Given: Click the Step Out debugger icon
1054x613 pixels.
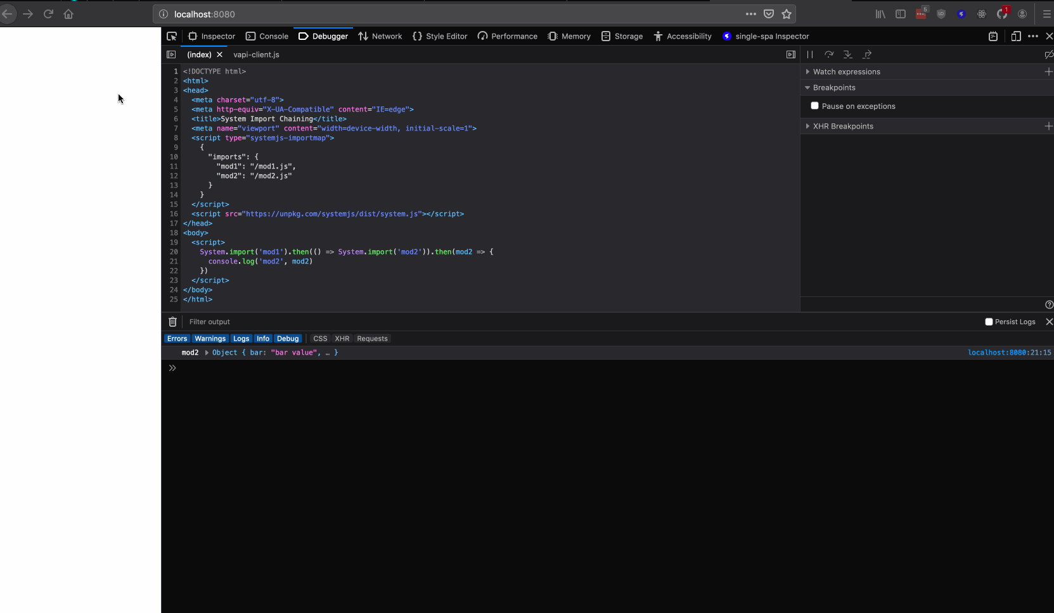Looking at the screenshot, I should point(868,54).
